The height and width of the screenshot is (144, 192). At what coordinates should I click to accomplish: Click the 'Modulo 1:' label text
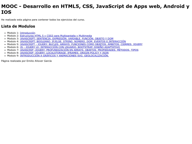pos(13,33)
